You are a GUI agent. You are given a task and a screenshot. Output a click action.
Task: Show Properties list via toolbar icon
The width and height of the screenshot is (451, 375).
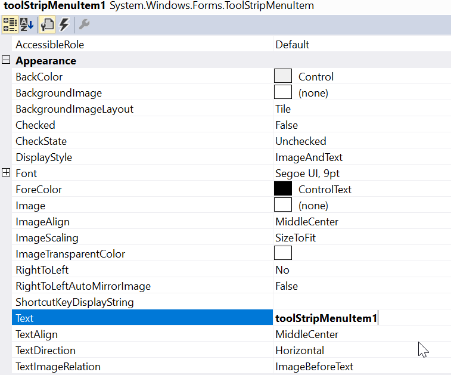pyautogui.click(x=47, y=24)
